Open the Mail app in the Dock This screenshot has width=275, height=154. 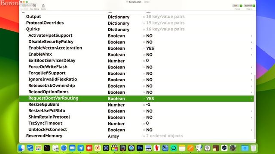tap(72, 148)
